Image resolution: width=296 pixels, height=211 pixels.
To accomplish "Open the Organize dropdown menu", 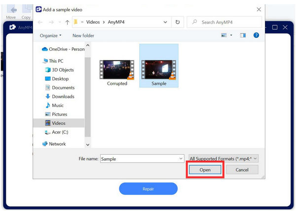I will tap(51, 35).
